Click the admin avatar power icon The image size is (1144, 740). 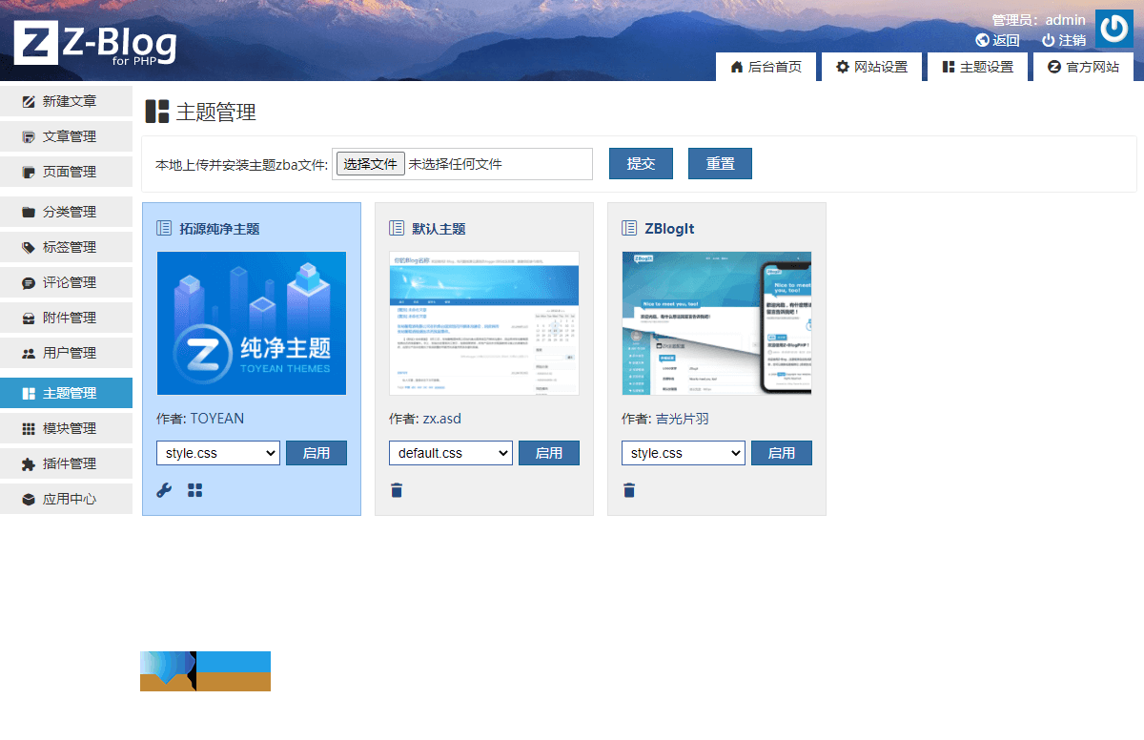pyautogui.click(x=1113, y=29)
